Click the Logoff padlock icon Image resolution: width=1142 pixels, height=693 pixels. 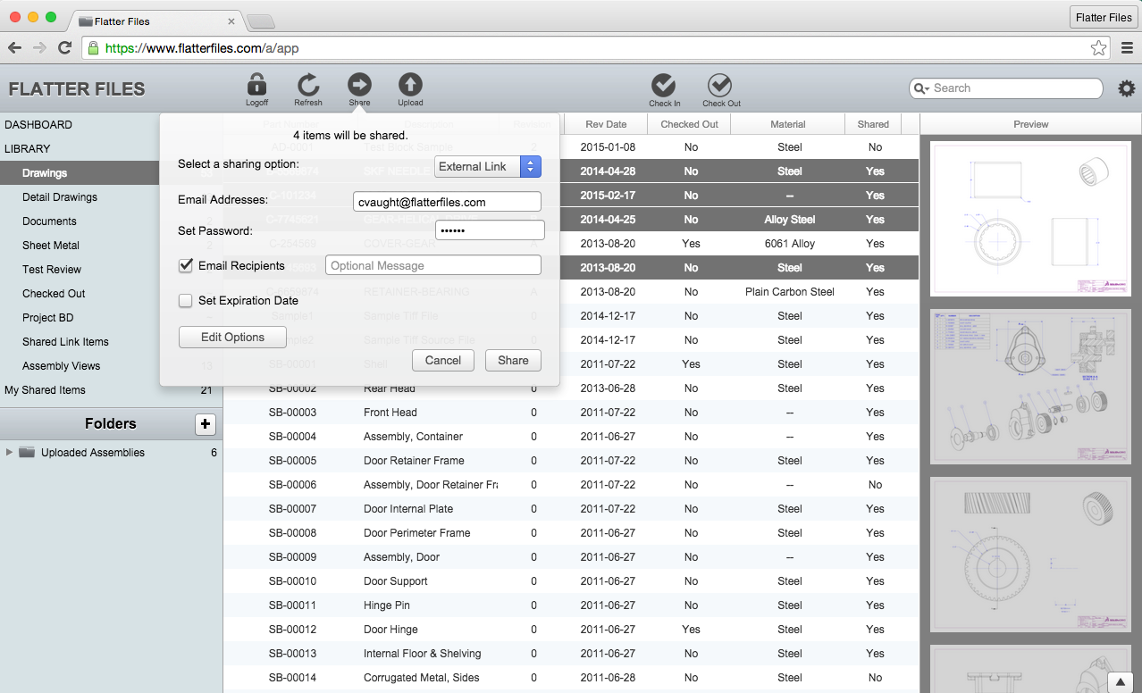(256, 85)
